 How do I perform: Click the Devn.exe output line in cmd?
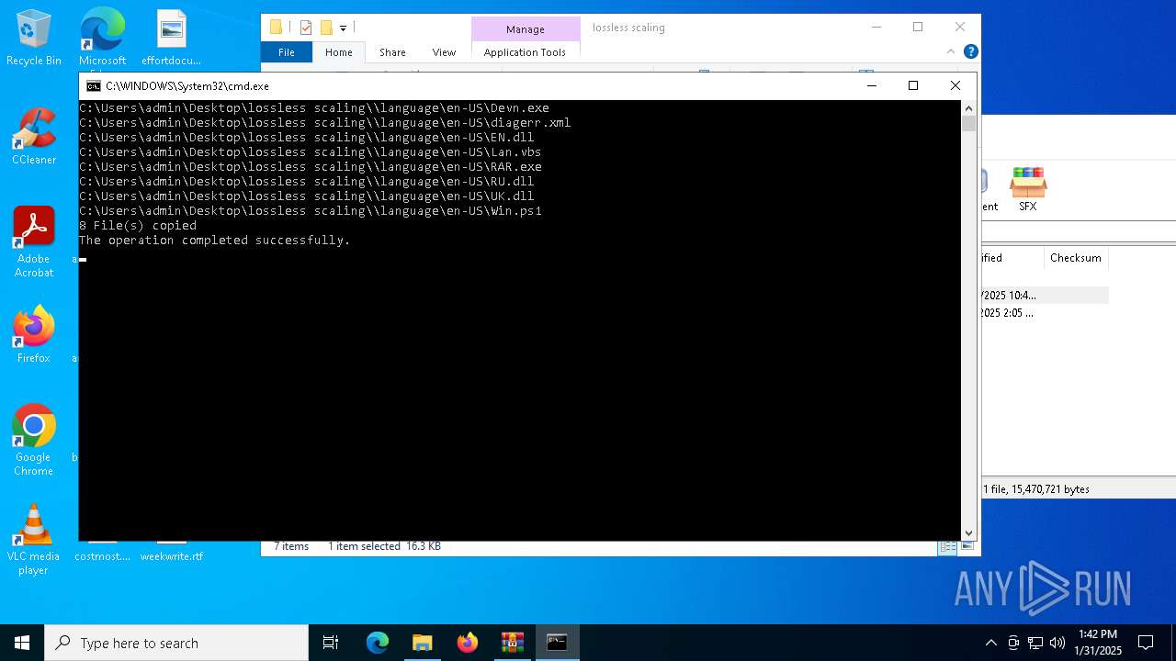click(x=314, y=108)
